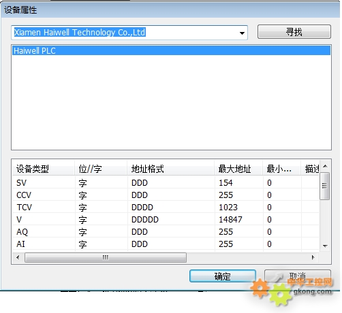Select the AQ device type row
This screenshot has width=342, height=313.
click(166, 232)
